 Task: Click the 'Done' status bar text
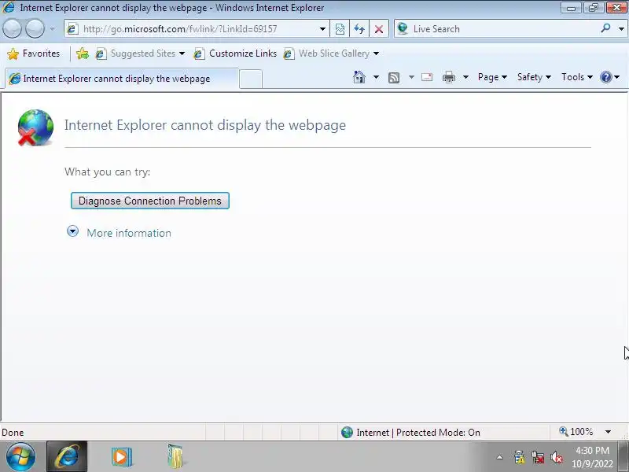[13, 432]
